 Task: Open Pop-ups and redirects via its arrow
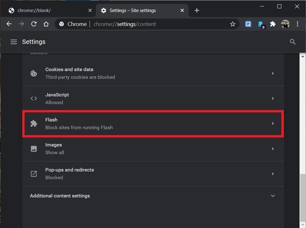coord(273,174)
